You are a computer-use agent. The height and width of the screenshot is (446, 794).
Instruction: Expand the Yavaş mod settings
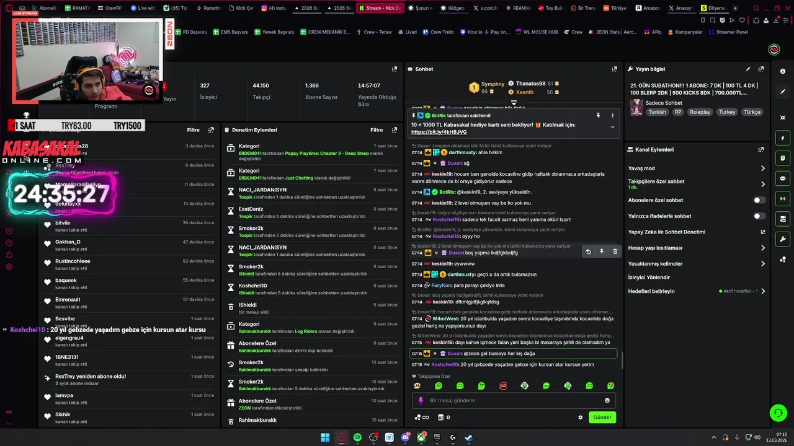[x=763, y=168]
